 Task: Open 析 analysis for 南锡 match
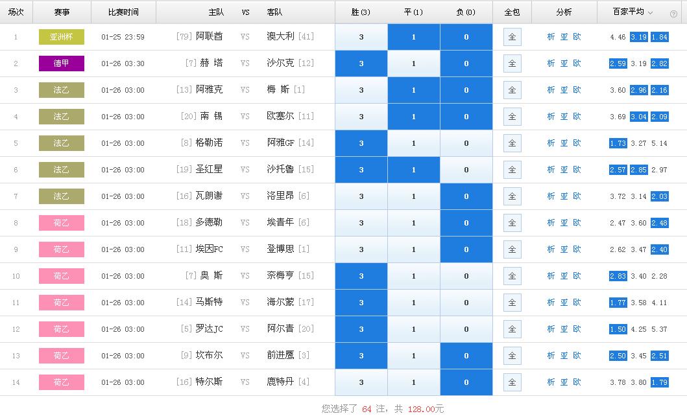click(x=551, y=117)
